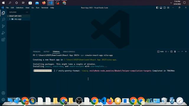Open the File menu
This screenshot has height=106, width=189.
tap(7, 8)
